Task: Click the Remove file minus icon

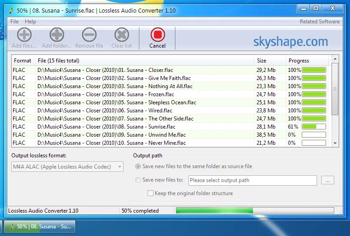Action: click(x=89, y=35)
